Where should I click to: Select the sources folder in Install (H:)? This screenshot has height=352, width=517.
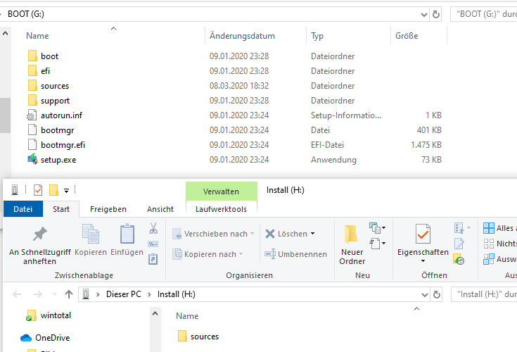click(198, 337)
